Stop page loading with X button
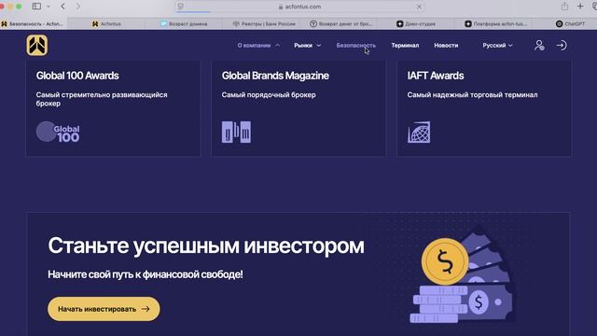 [419, 7]
